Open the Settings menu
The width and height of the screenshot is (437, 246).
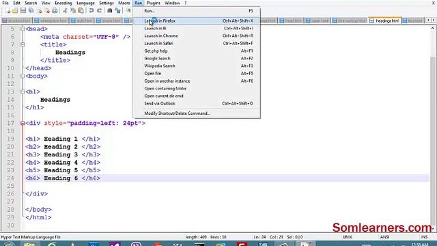coord(107,3)
